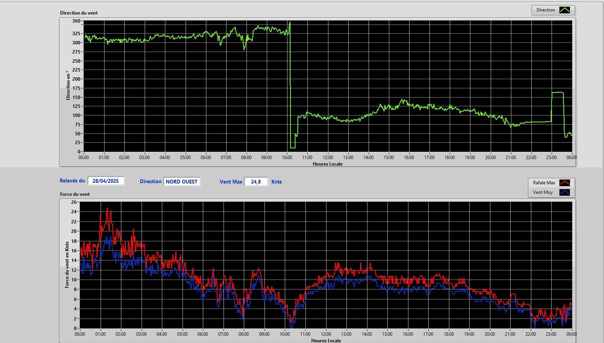Click 'Heures Locale' under the force chart
This screenshot has height=343, width=604.
coord(326,340)
